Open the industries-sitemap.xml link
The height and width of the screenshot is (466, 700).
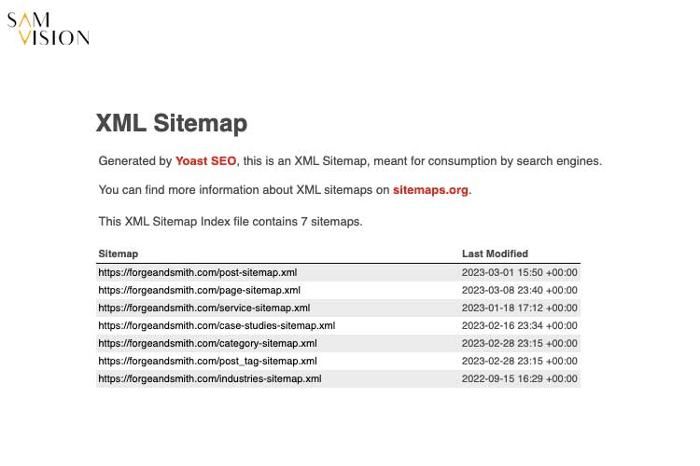pos(210,378)
